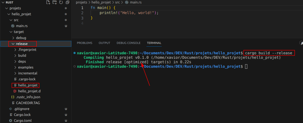
Task: Click line number 3 in the editor gutter
Action: [x=82, y=18]
